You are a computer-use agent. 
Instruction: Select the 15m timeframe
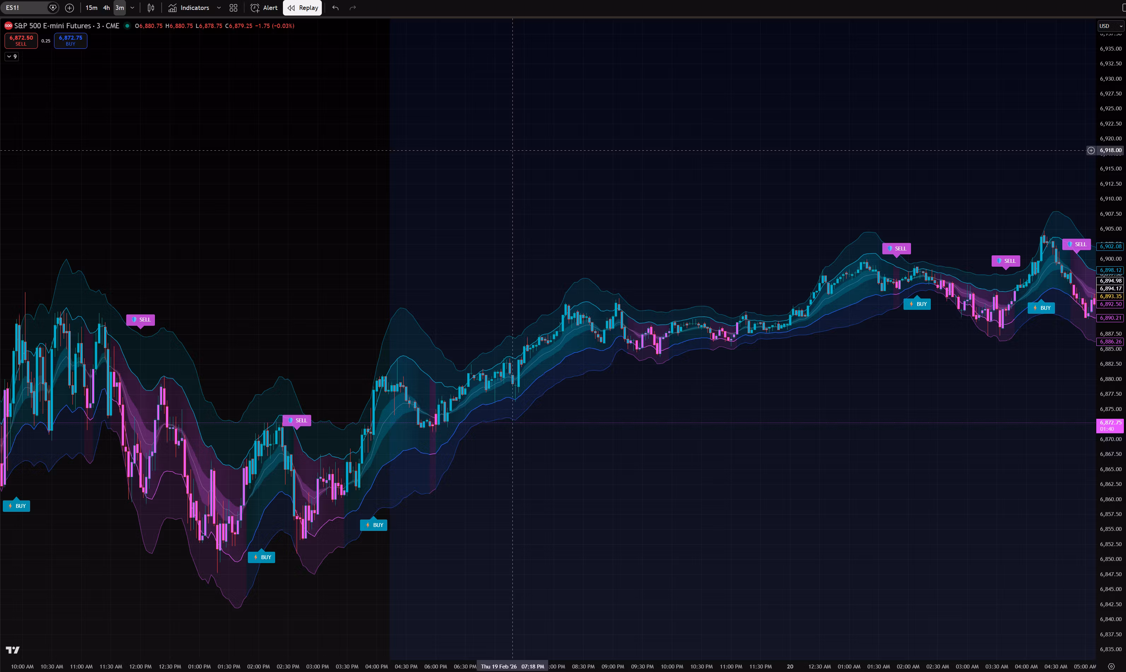coord(92,8)
